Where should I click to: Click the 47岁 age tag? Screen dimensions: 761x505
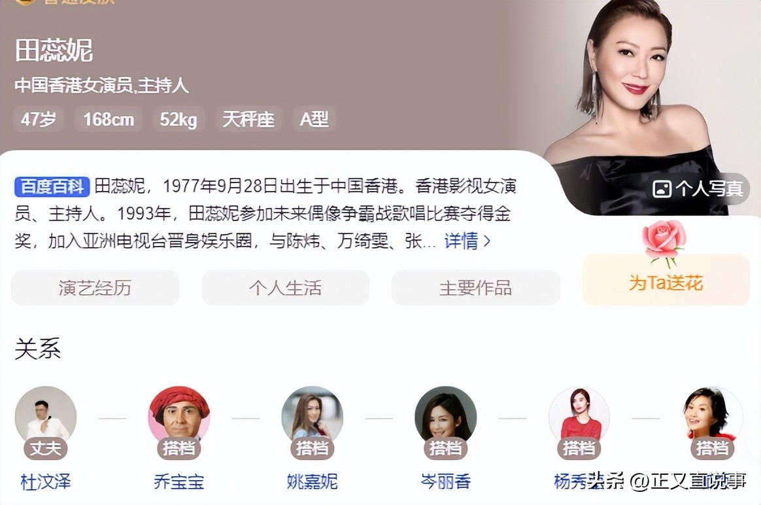point(39,119)
